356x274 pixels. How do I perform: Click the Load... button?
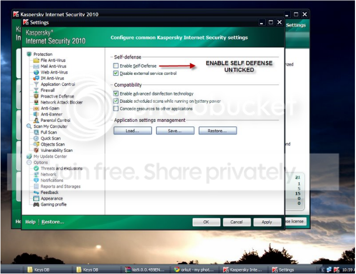(x=133, y=131)
